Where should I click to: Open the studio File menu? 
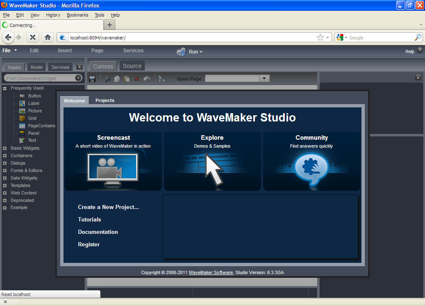pyautogui.click(x=9, y=50)
